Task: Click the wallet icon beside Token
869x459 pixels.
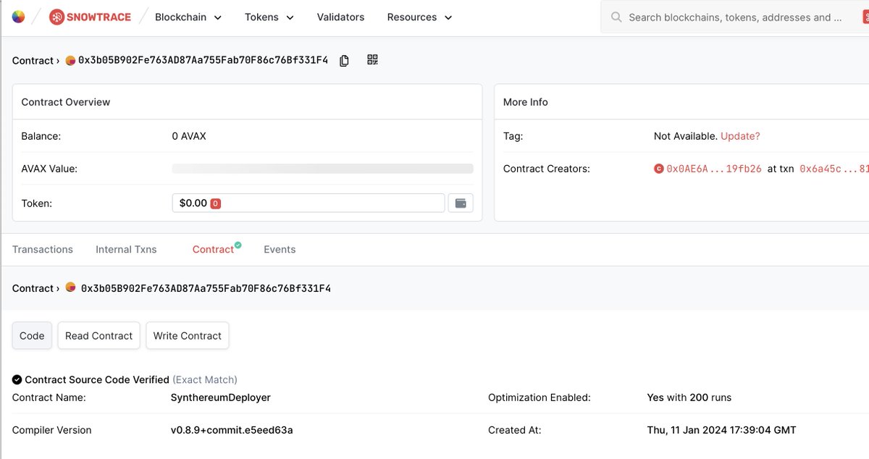Action: (x=461, y=203)
